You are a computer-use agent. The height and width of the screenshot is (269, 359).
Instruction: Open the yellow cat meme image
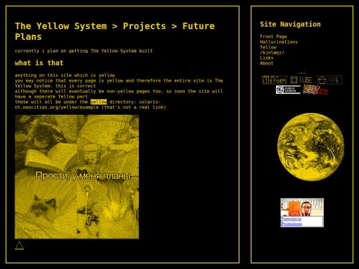(x=76, y=177)
